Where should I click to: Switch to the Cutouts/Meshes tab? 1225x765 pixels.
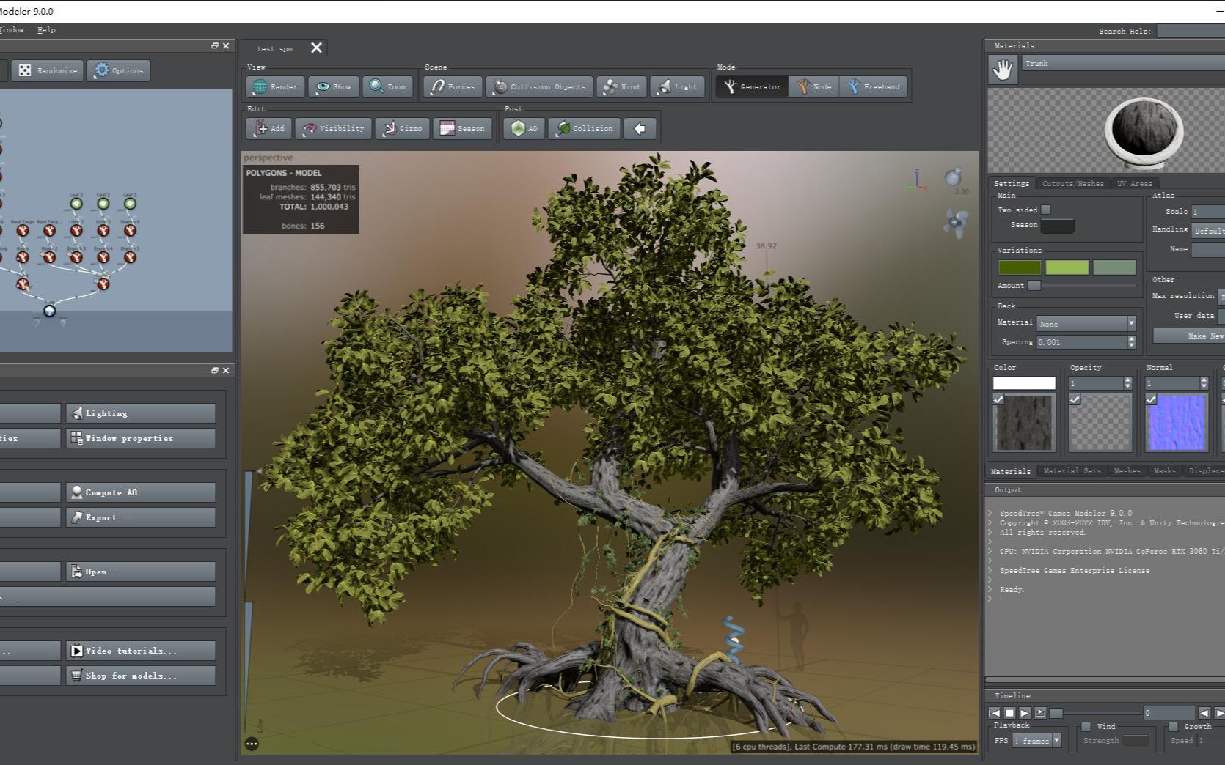point(1073,183)
